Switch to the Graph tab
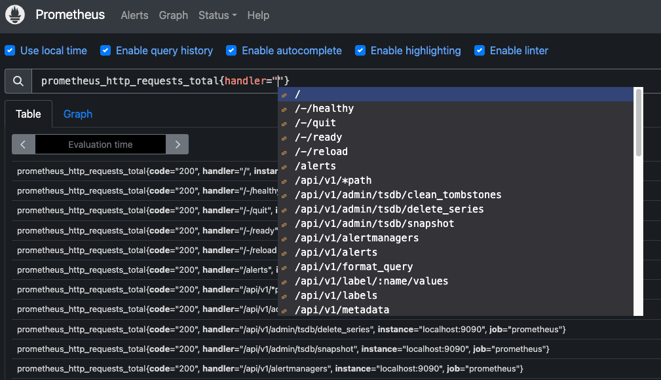 coord(77,113)
